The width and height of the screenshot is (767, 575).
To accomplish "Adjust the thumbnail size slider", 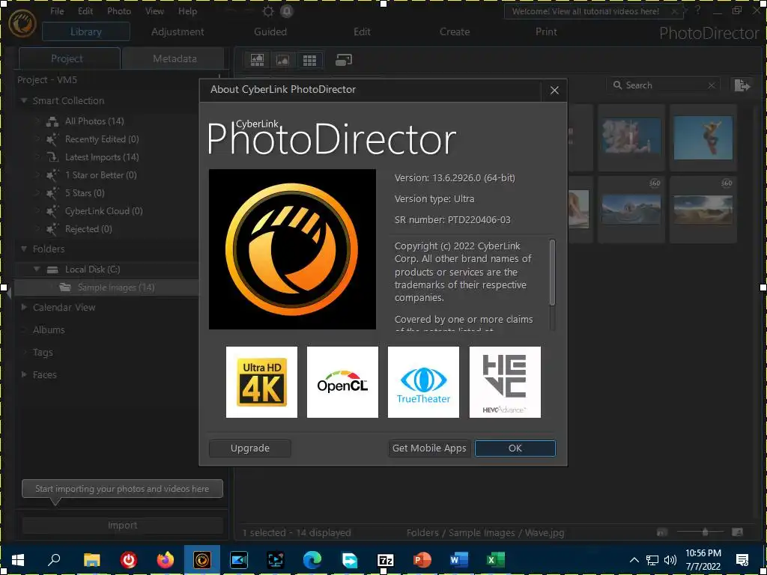I will click(704, 532).
